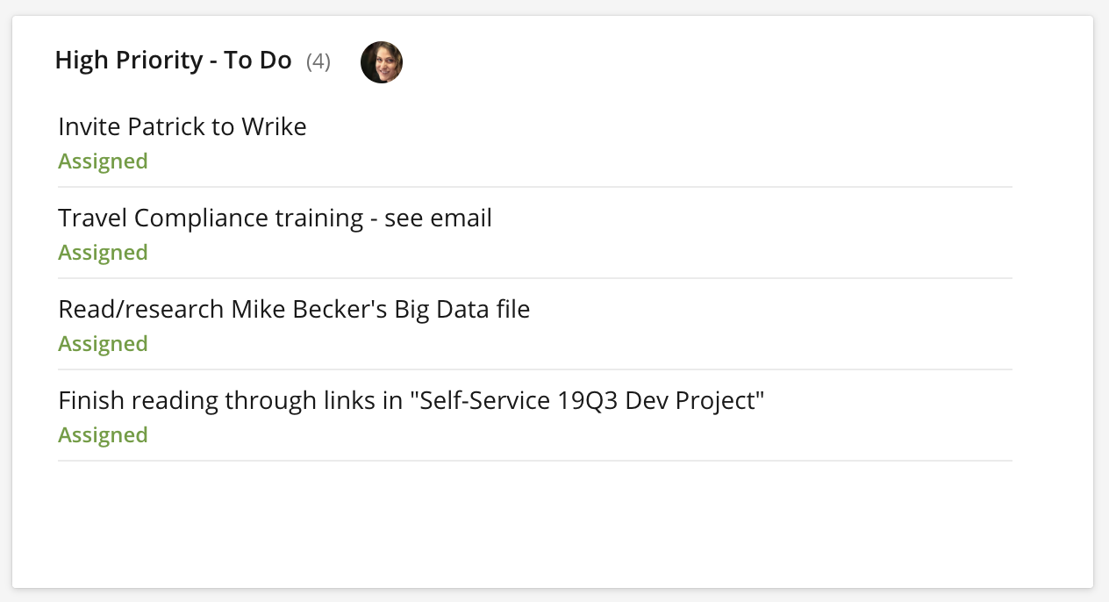Click the (4) task count next to title
The width and height of the screenshot is (1109, 602).
click(x=318, y=62)
